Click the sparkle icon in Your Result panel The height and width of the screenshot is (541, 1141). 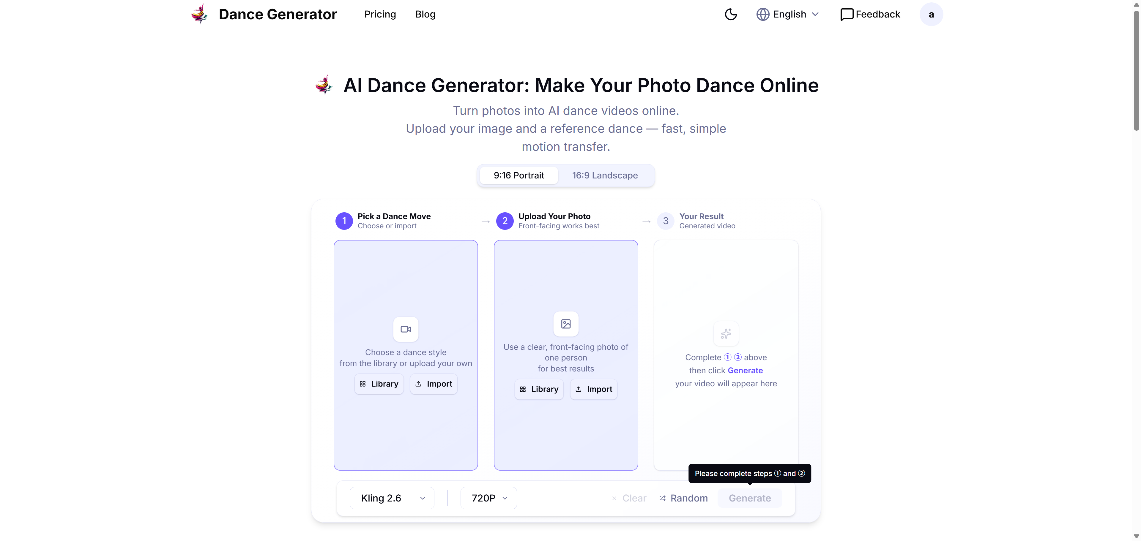click(x=726, y=333)
